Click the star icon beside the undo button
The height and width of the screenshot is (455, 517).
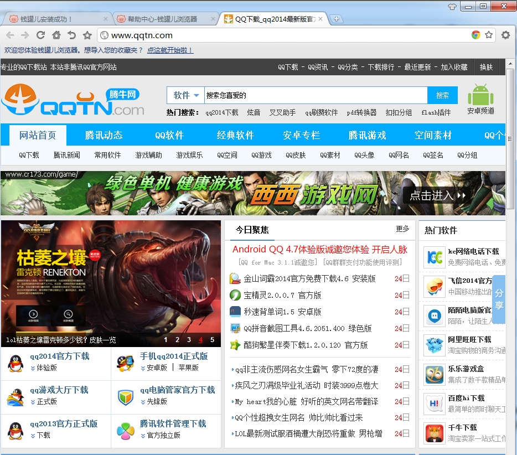[x=87, y=35]
